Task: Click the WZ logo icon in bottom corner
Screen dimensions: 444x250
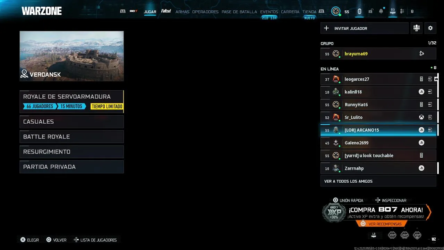Action: (x=434, y=239)
